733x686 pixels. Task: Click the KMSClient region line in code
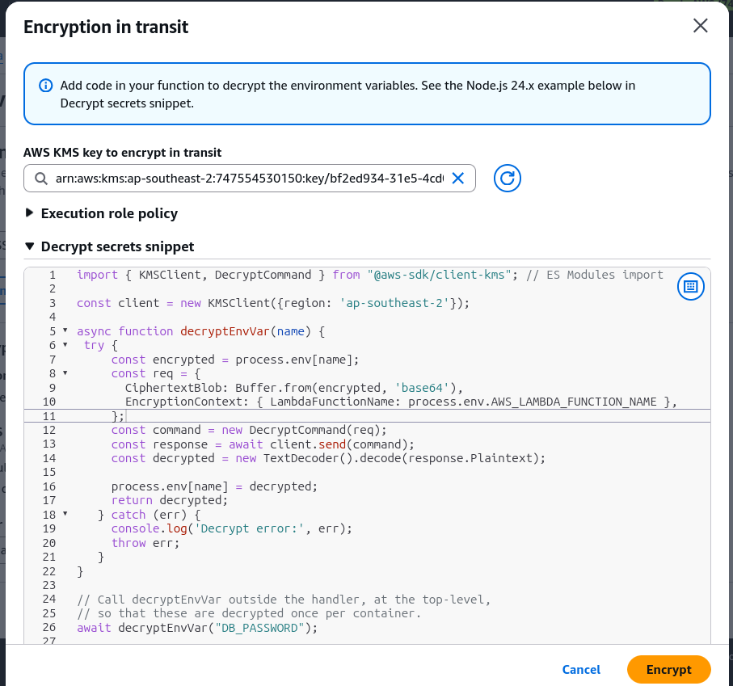click(273, 303)
